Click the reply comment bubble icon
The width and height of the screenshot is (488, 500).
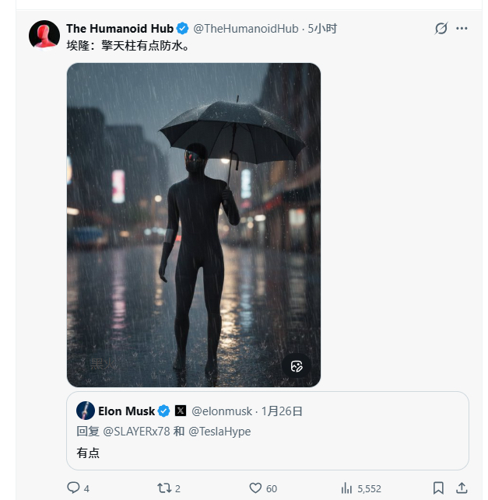coord(73,488)
